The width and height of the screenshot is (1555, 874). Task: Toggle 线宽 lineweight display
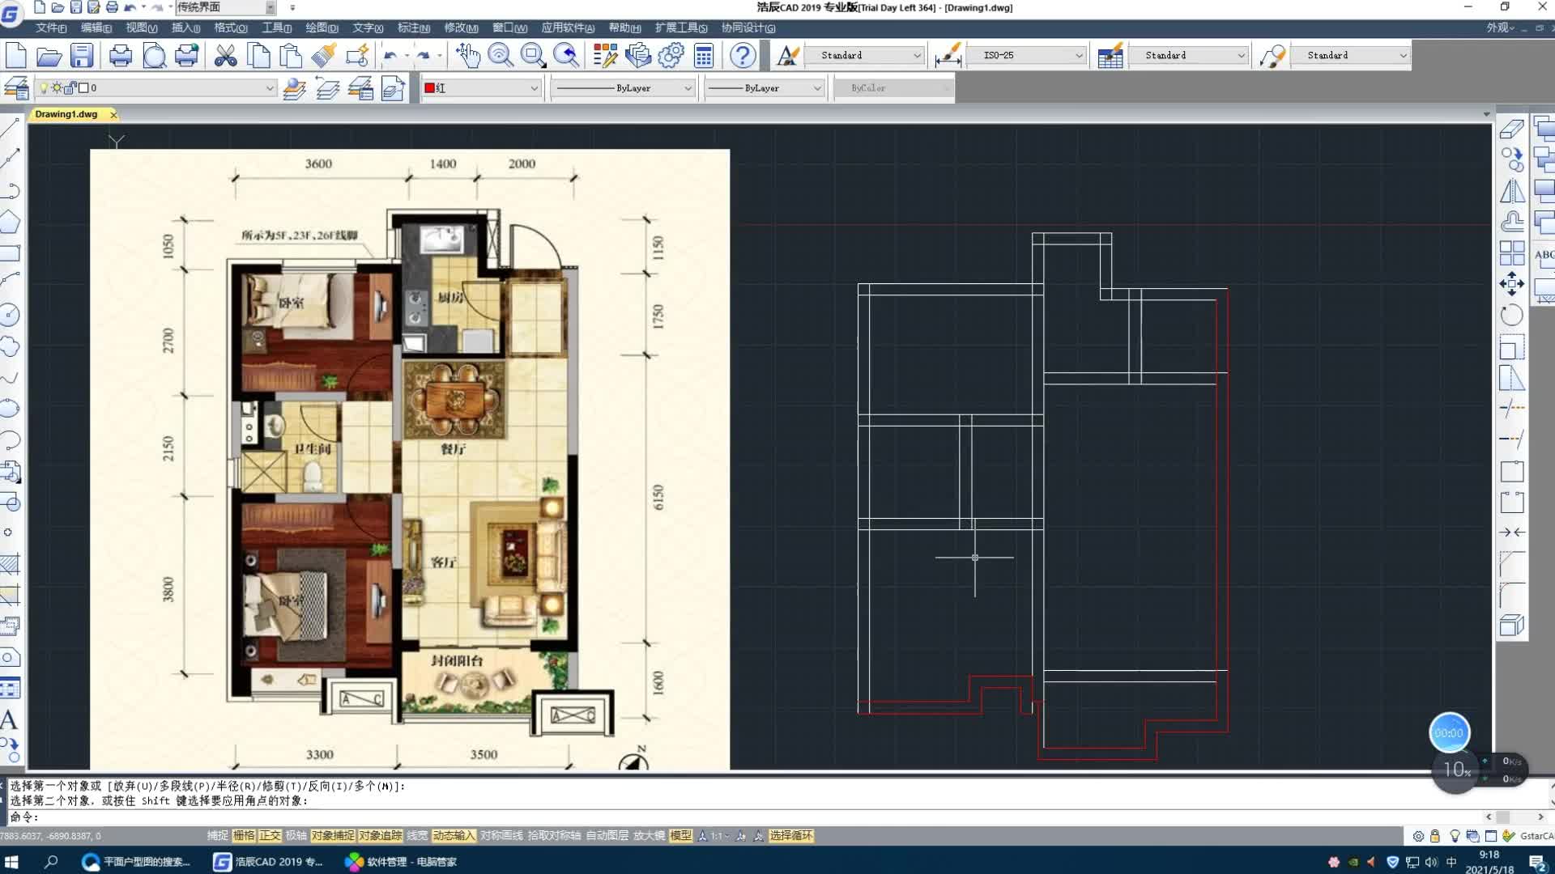(417, 836)
